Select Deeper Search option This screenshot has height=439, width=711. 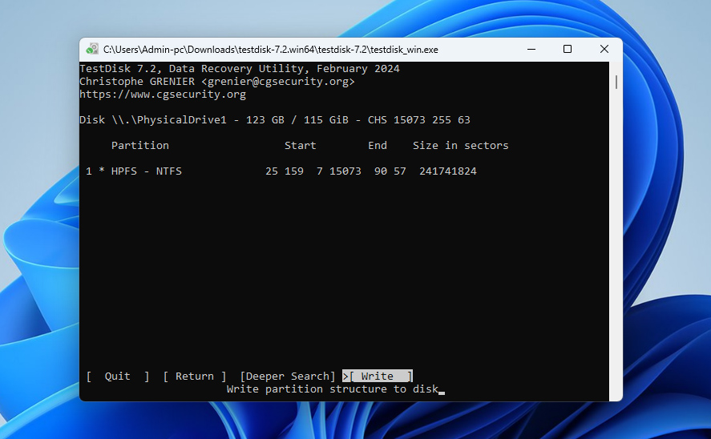288,376
